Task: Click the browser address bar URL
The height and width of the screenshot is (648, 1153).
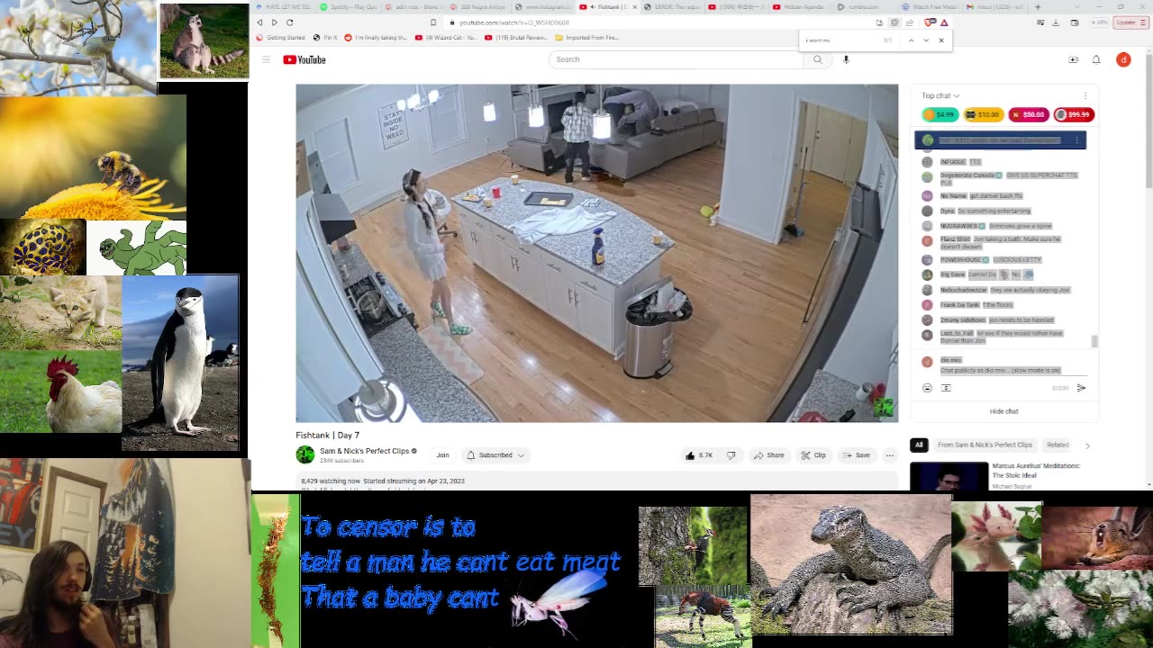Action: point(514,22)
